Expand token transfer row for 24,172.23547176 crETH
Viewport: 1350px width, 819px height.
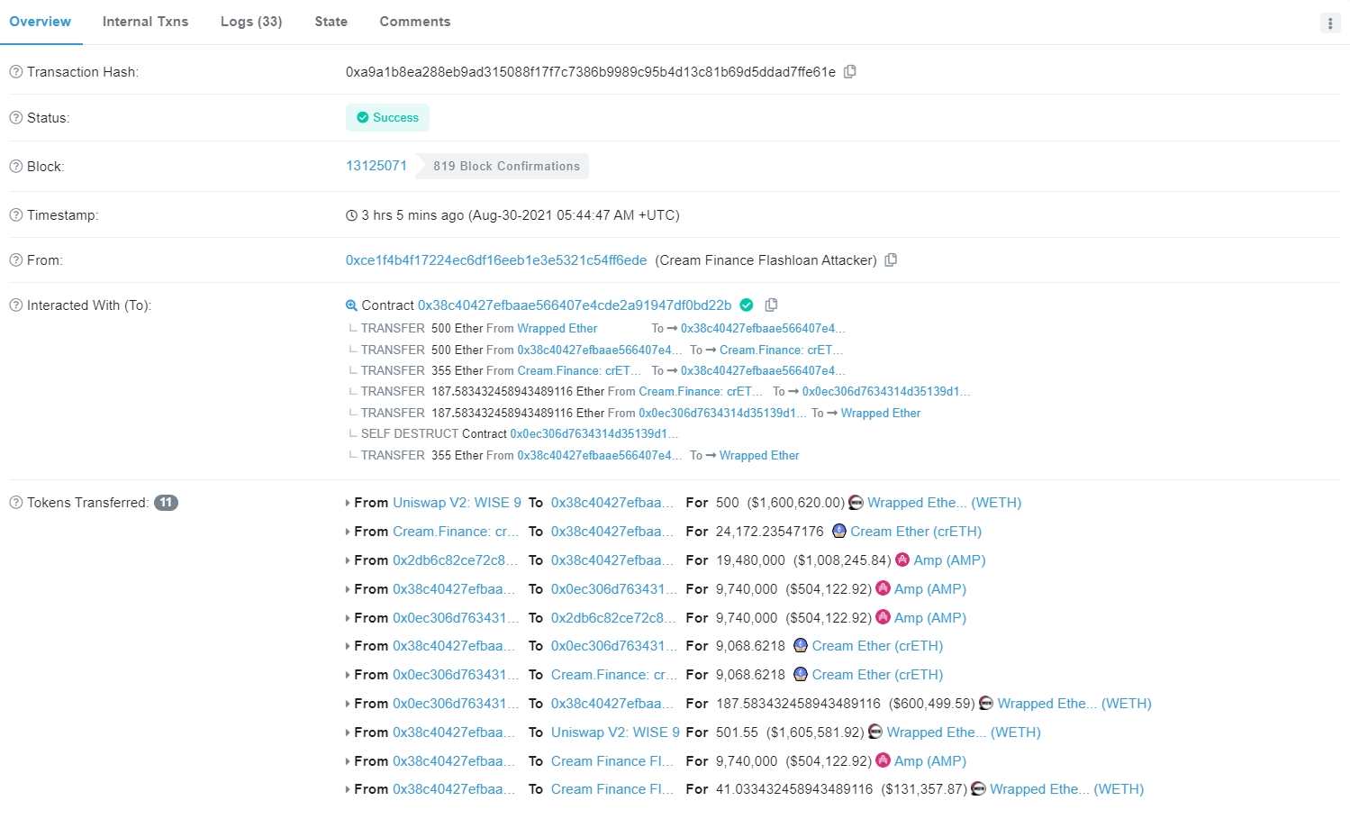348,532
